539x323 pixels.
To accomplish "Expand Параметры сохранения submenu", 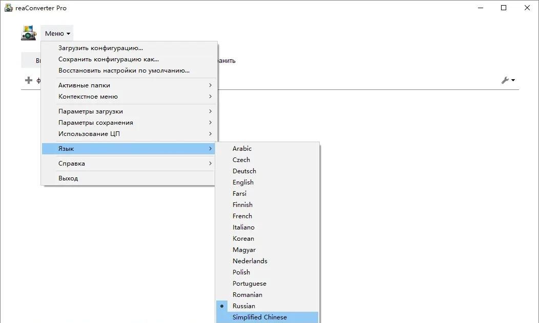I will click(x=129, y=123).
